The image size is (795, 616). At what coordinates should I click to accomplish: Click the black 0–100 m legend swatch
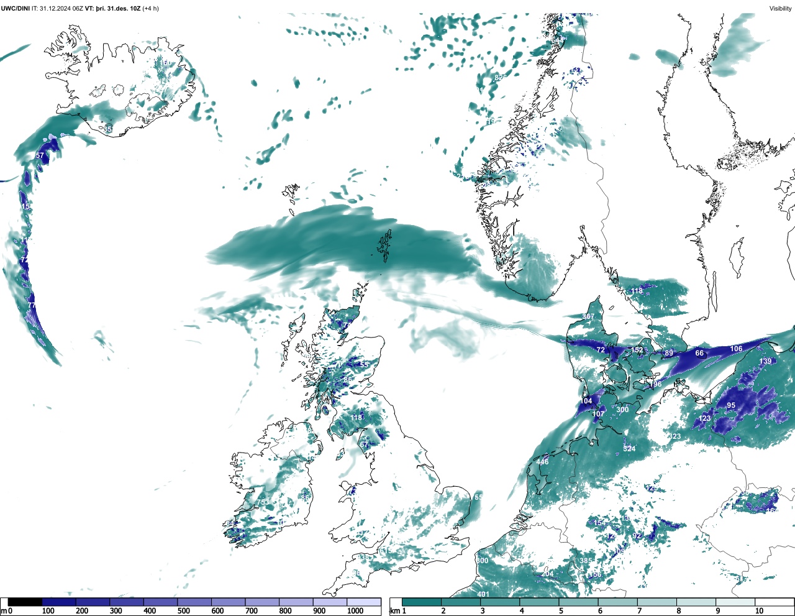[25, 602]
